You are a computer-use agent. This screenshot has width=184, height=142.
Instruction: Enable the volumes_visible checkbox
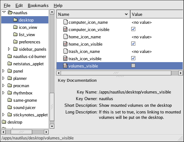133,66
